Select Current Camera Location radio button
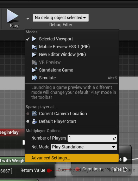Screen dimensions: 138x181 pos(28,114)
